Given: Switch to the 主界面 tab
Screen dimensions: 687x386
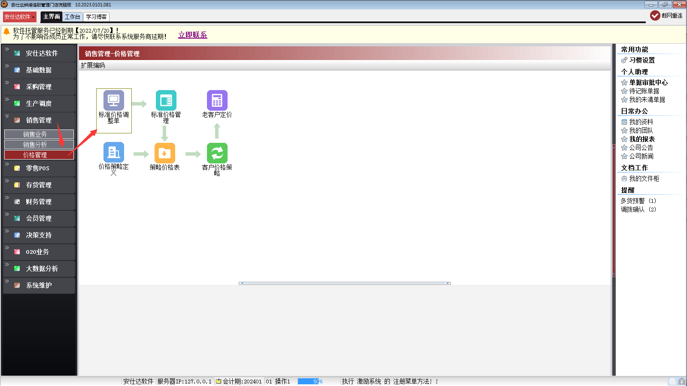Looking at the screenshot, I should (52, 16).
